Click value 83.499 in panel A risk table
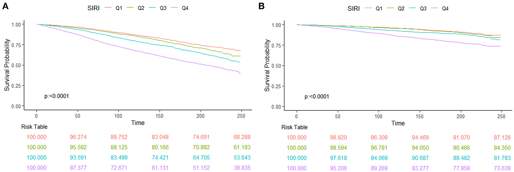This screenshot has height=172, width=514. [x=119, y=158]
